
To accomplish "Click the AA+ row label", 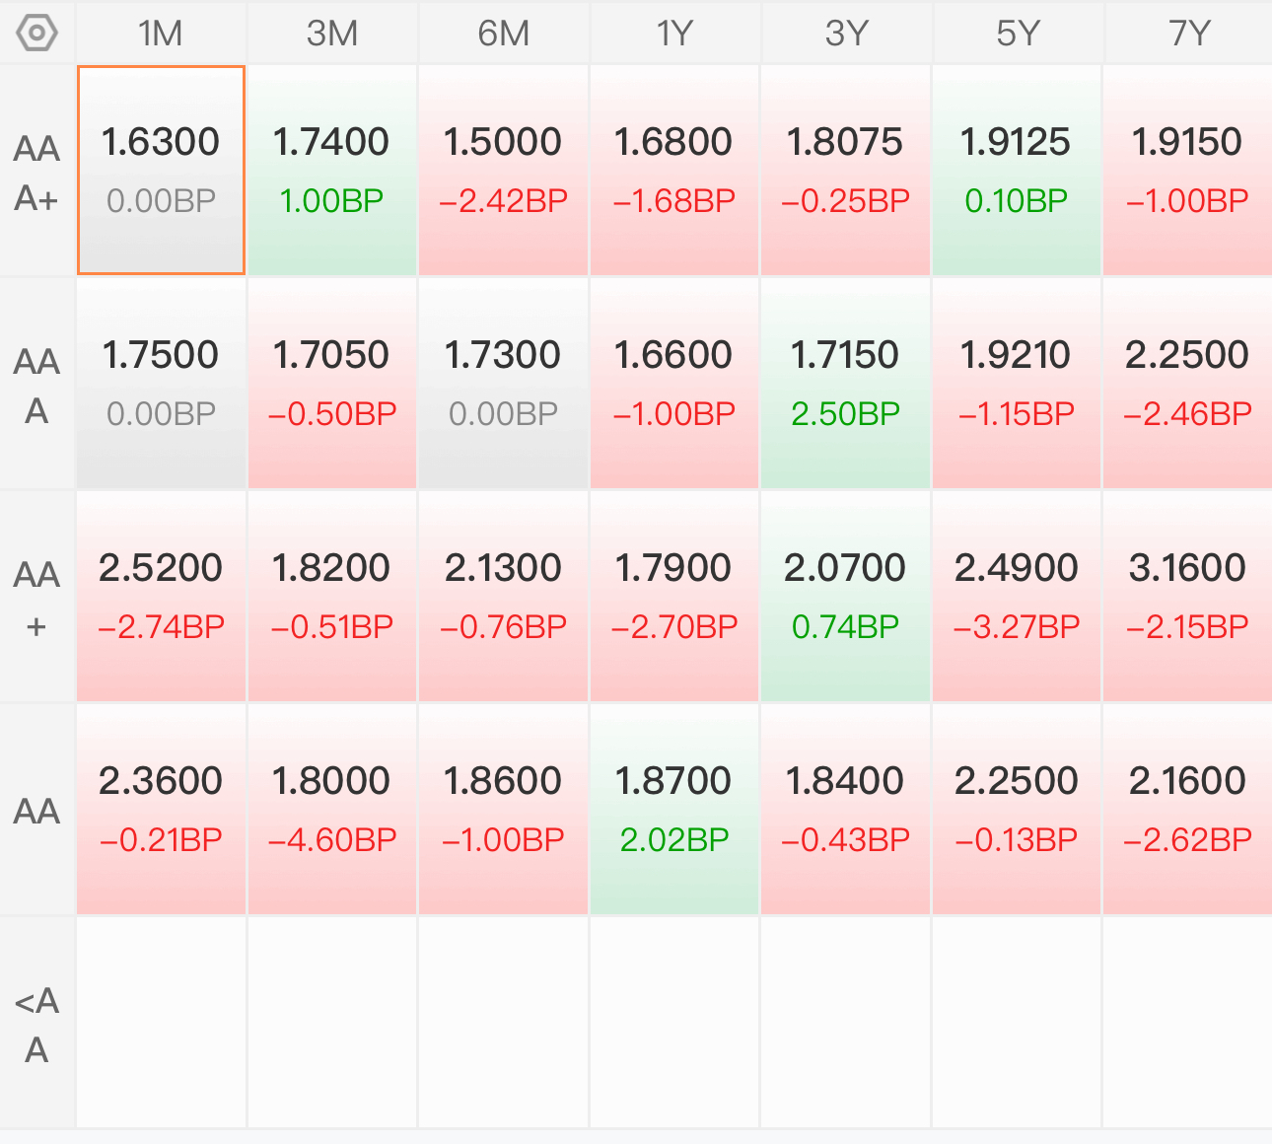I will click(x=36, y=598).
